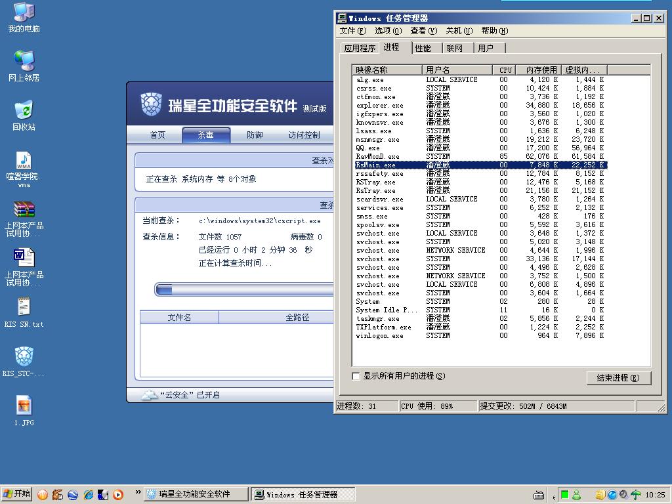This screenshot has height=504, width=672.
Task: Click the orange globe quick launch icon
Action: coord(43,495)
